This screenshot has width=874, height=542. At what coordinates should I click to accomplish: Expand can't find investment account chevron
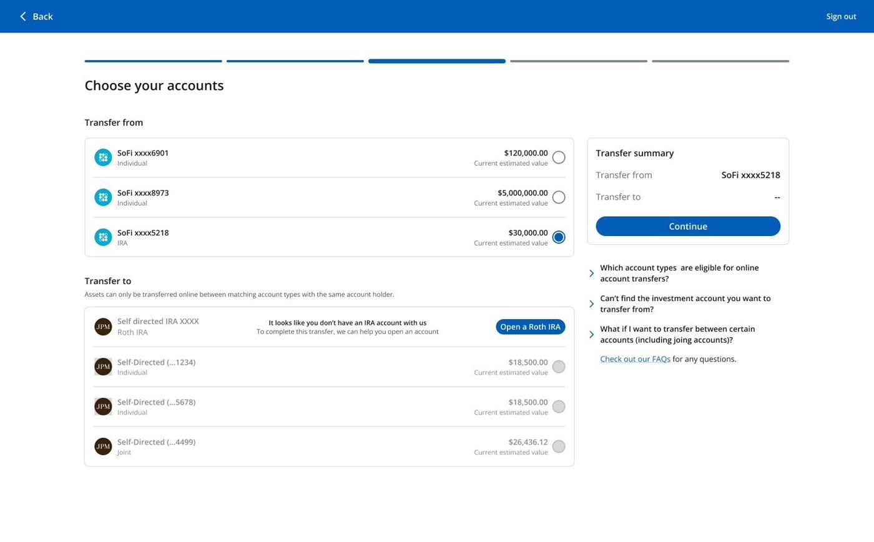(x=592, y=304)
